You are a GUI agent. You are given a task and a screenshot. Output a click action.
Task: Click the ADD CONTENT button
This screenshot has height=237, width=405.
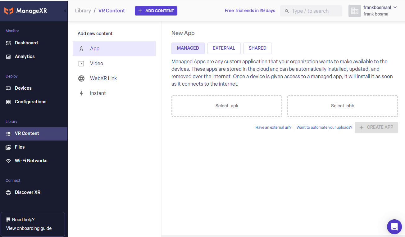[x=156, y=11]
